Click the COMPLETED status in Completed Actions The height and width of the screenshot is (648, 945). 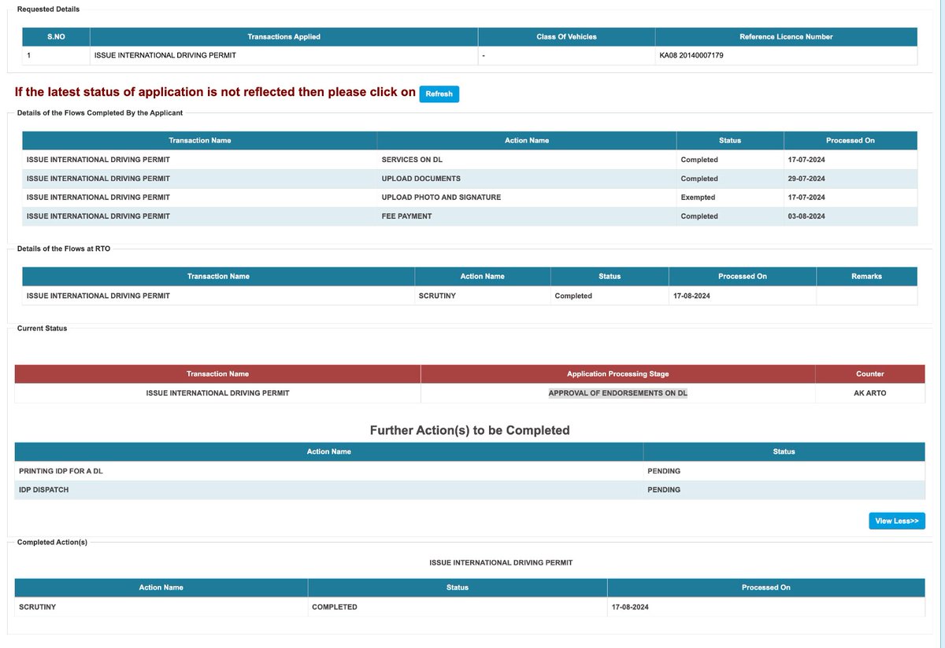click(x=335, y=607)
